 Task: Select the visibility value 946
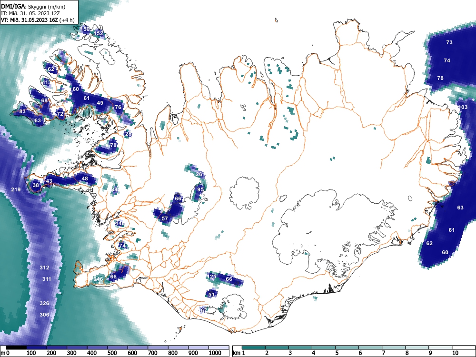(x=98, y=279)
